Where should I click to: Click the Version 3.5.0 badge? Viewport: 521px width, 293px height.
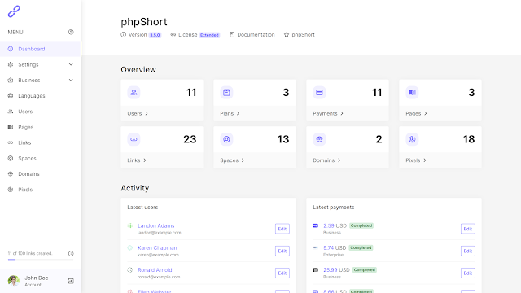point(155,35)
